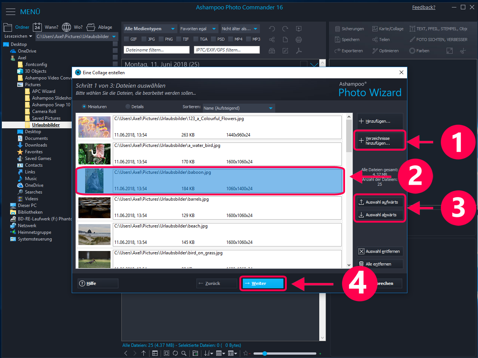Select the beach.jpg thumbnail in collage list
The image size is (478, 358).
point(94,234)
